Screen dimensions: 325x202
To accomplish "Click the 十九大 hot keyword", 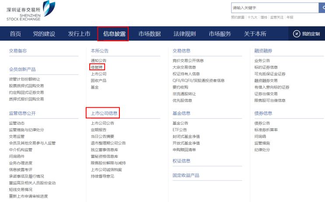I will point(252,17).
